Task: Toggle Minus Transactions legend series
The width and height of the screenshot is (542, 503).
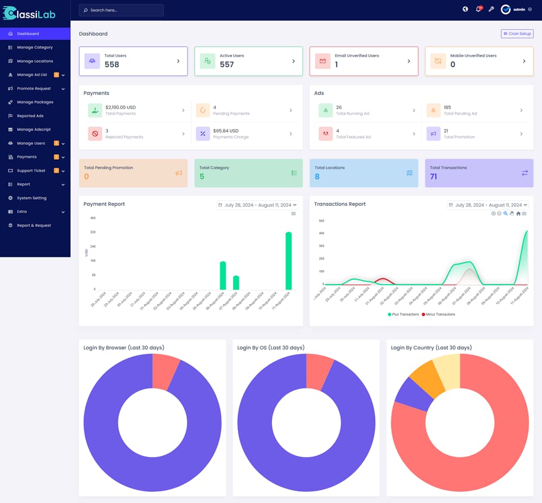Action: click(x=438, y=314)
